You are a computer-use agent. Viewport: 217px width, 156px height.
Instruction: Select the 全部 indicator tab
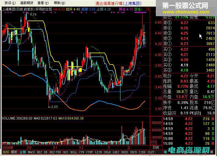(22, 152)
